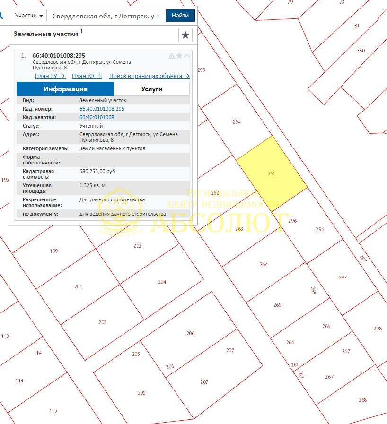Screen dimensions: 387x424
Task: Click parcel 264 on the map
Action: click(264, 264)
